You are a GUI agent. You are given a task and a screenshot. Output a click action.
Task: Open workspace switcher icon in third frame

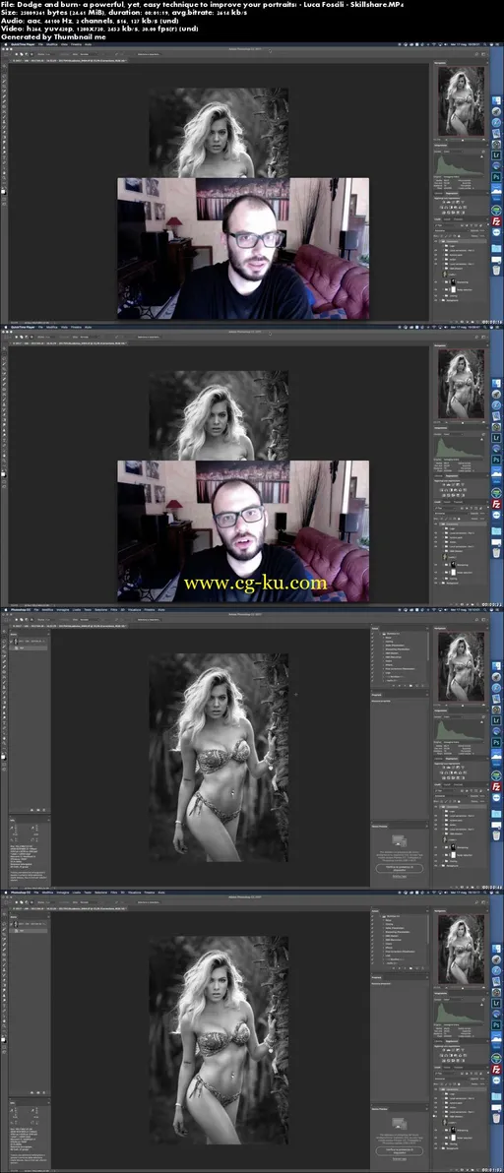483,619
